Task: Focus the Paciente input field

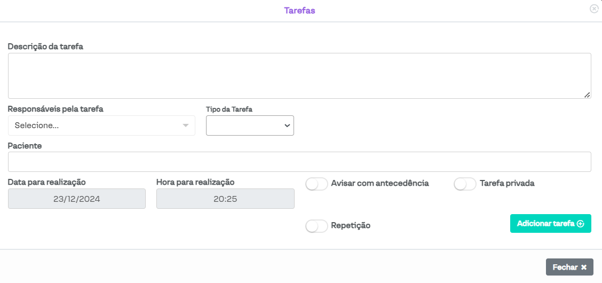Action: (299, 162)
